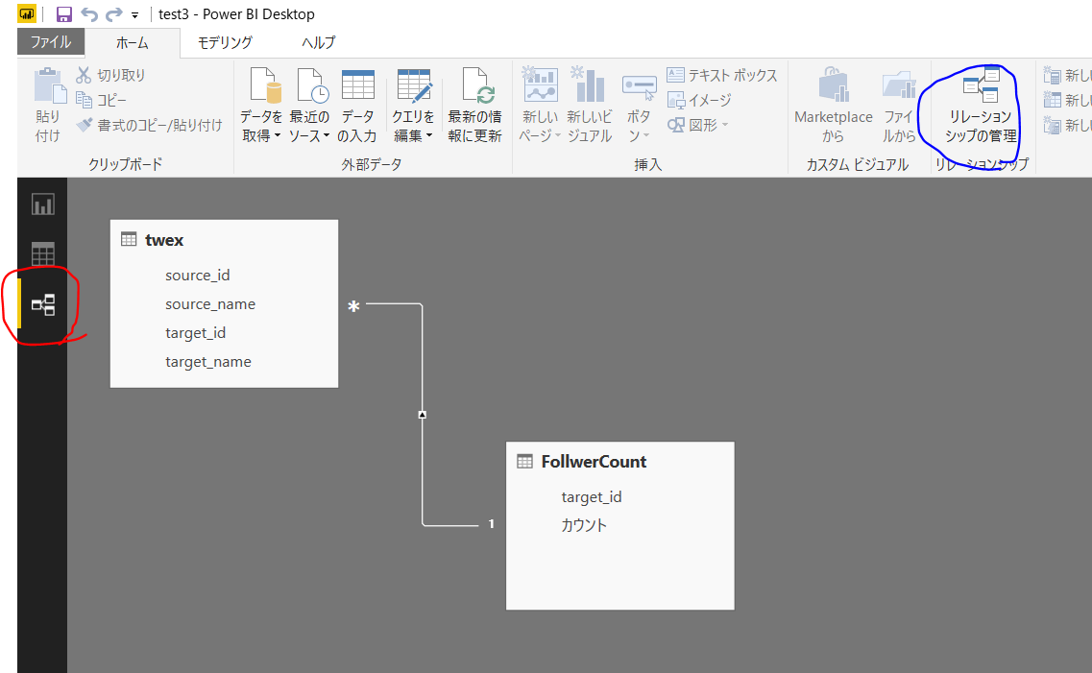Screen dimensions: 1092x673
Task: Select the twex table header
Action: coord(224,240)
